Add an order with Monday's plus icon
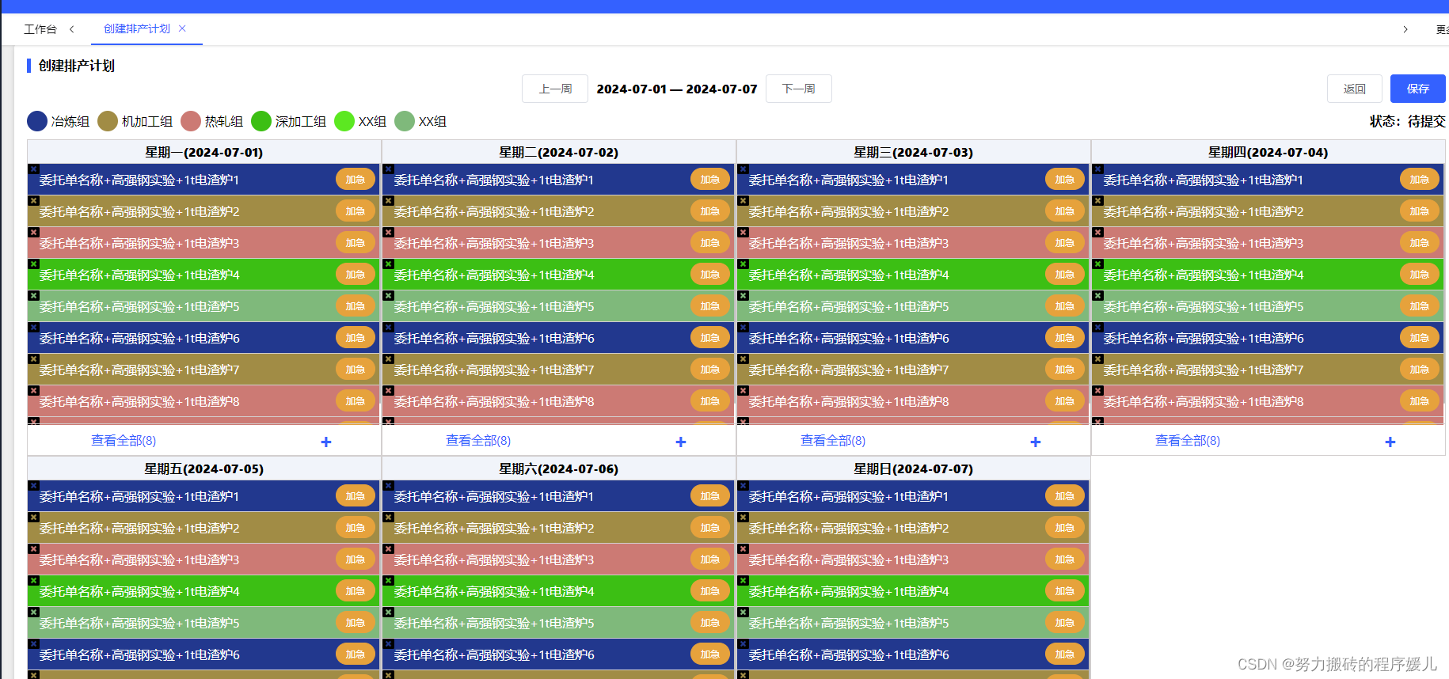The image size is (1449, 679). pyautogui.click(x=326, y=442)
